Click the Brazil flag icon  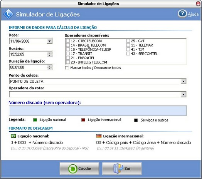coord(13,136)
